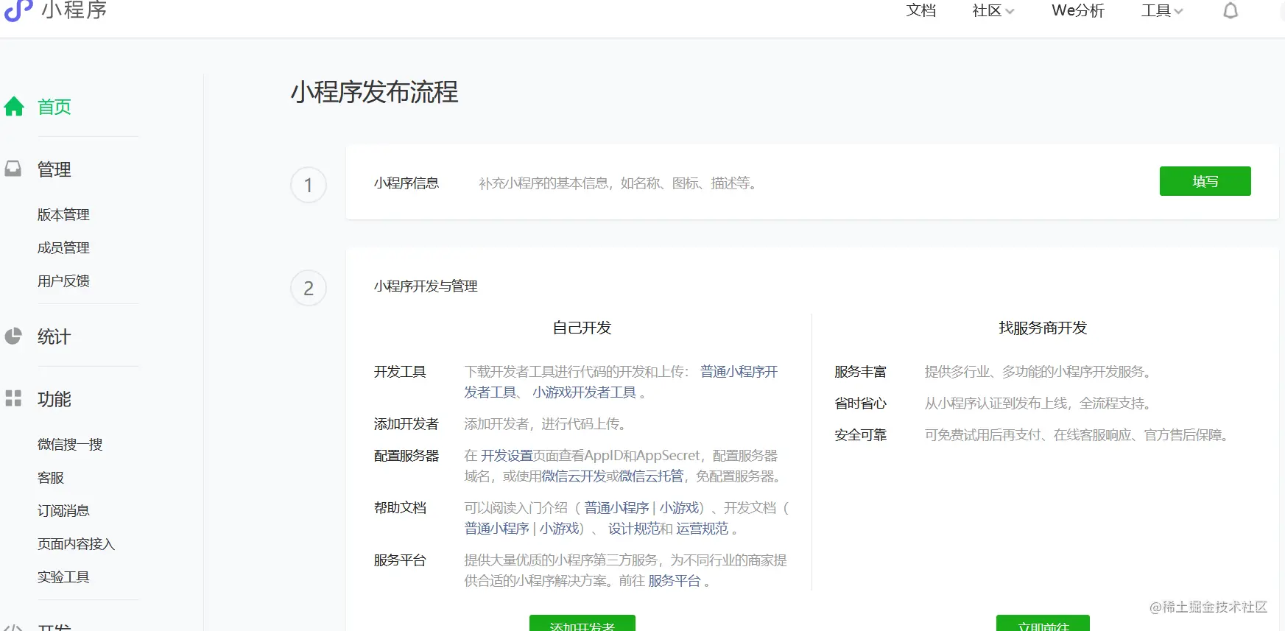Select 功能 section in sidebar
Viewport: 1285px width, 631px height.
[x=54, y=399]
